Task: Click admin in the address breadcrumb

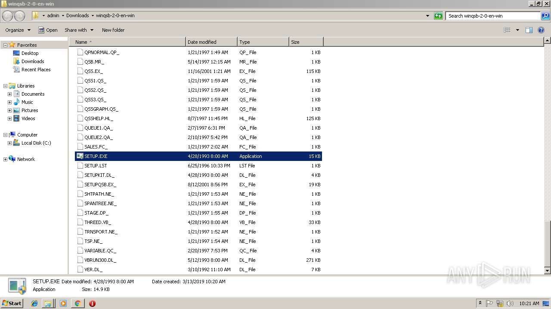Action: [x=53, y=15]
